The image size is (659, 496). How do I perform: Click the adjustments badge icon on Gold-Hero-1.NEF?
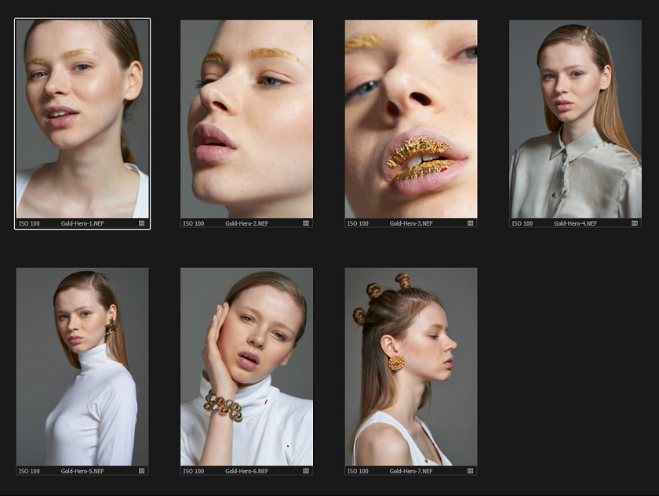pos(142,223)
